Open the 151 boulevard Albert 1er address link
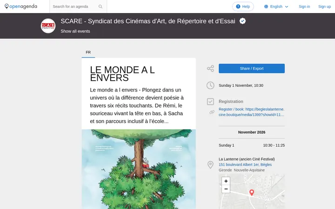 click(x=245, y=164)
